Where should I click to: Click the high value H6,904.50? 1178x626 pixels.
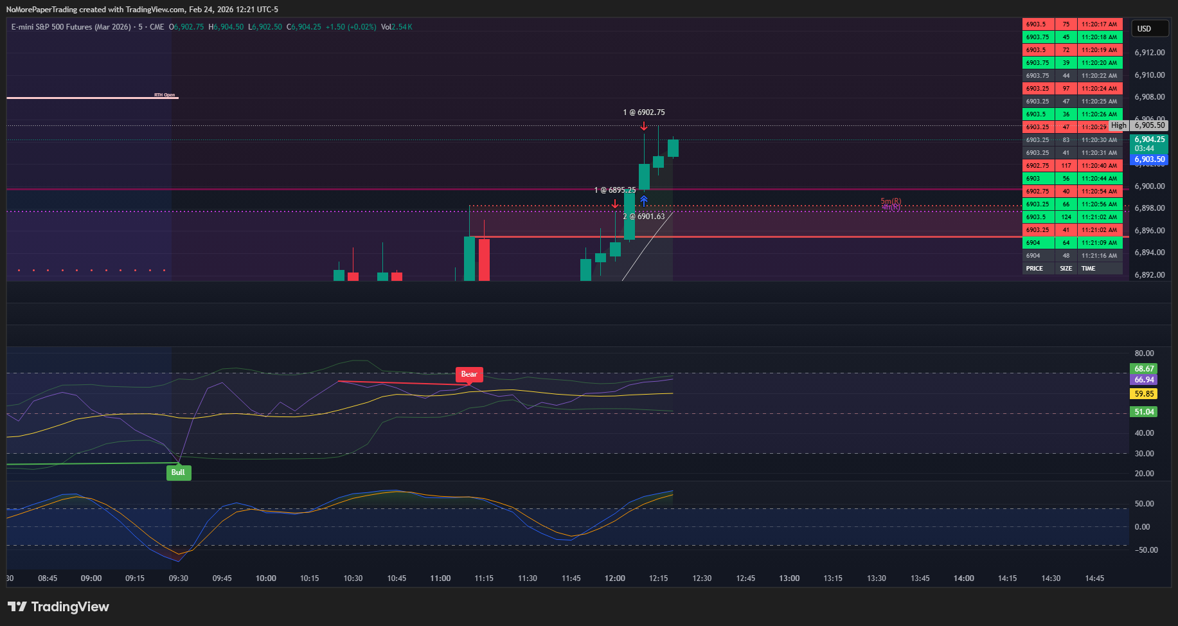tap(226, 27)
